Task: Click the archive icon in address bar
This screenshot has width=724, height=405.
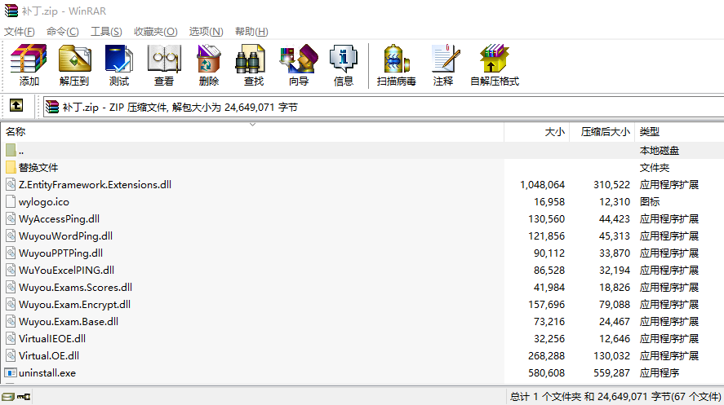Action: 52,107
